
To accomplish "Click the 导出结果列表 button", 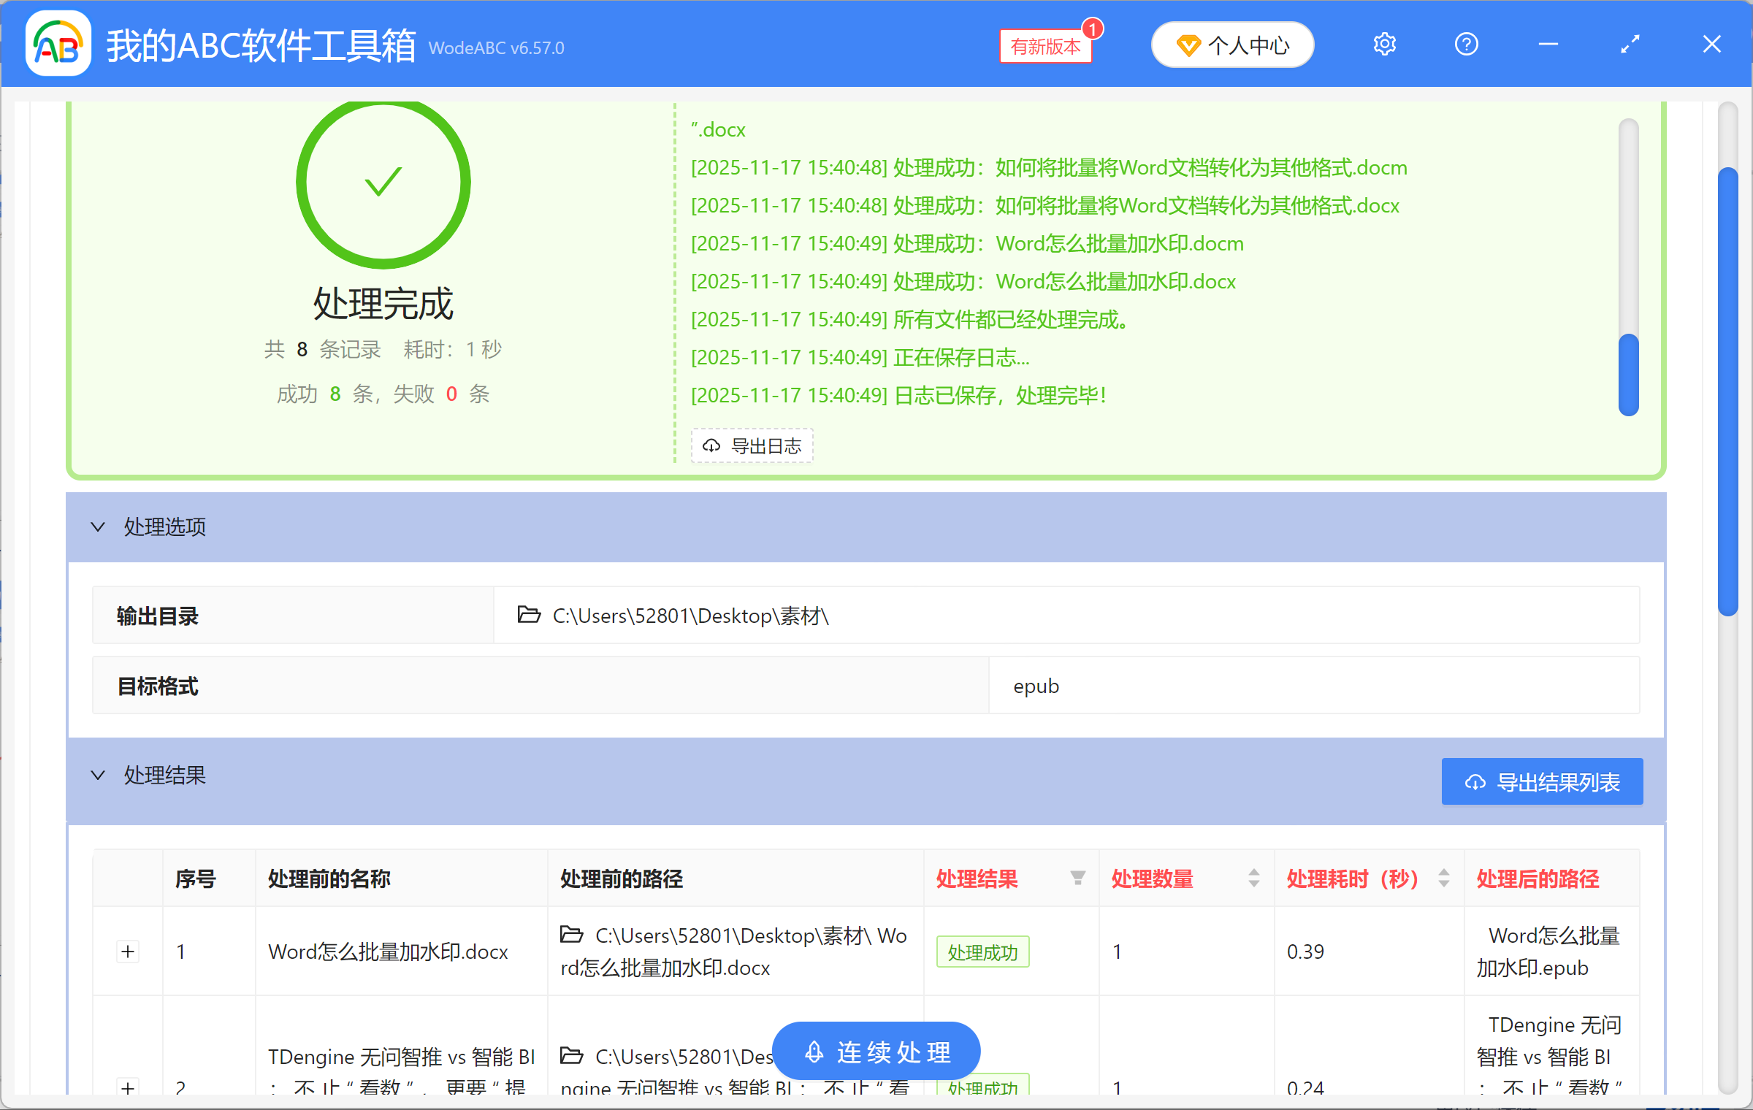I will coord(1541,781).
